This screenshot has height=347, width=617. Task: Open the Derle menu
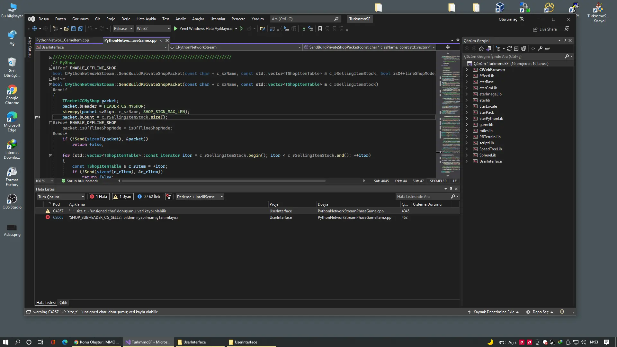pyautogui.click(x=126, y=19)
